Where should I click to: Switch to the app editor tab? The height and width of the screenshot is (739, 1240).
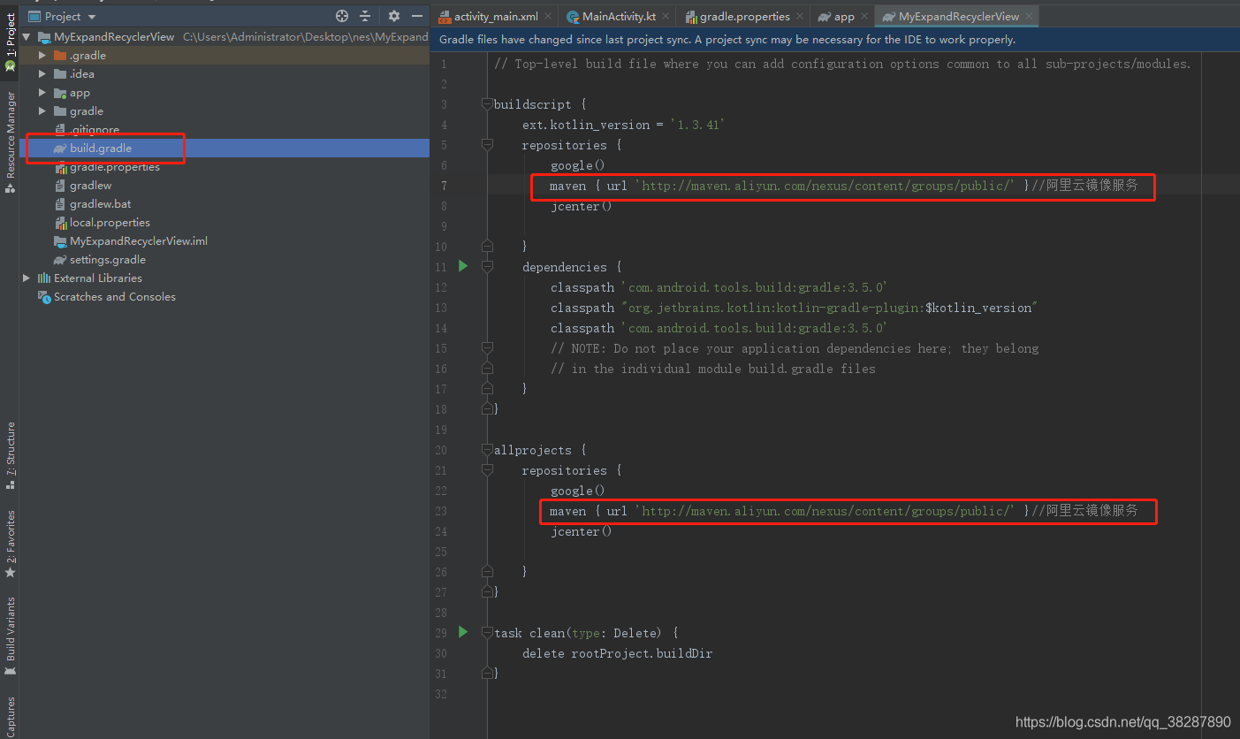844,17
